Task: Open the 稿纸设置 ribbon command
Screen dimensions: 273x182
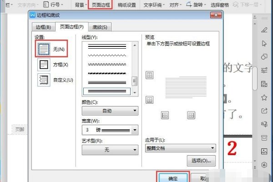Action: (x=127, y=5)
